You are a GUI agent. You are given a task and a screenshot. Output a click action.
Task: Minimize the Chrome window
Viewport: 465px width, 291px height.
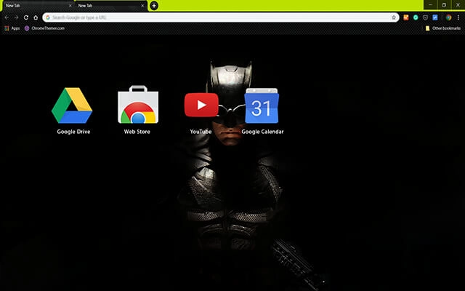click(430, 5)
